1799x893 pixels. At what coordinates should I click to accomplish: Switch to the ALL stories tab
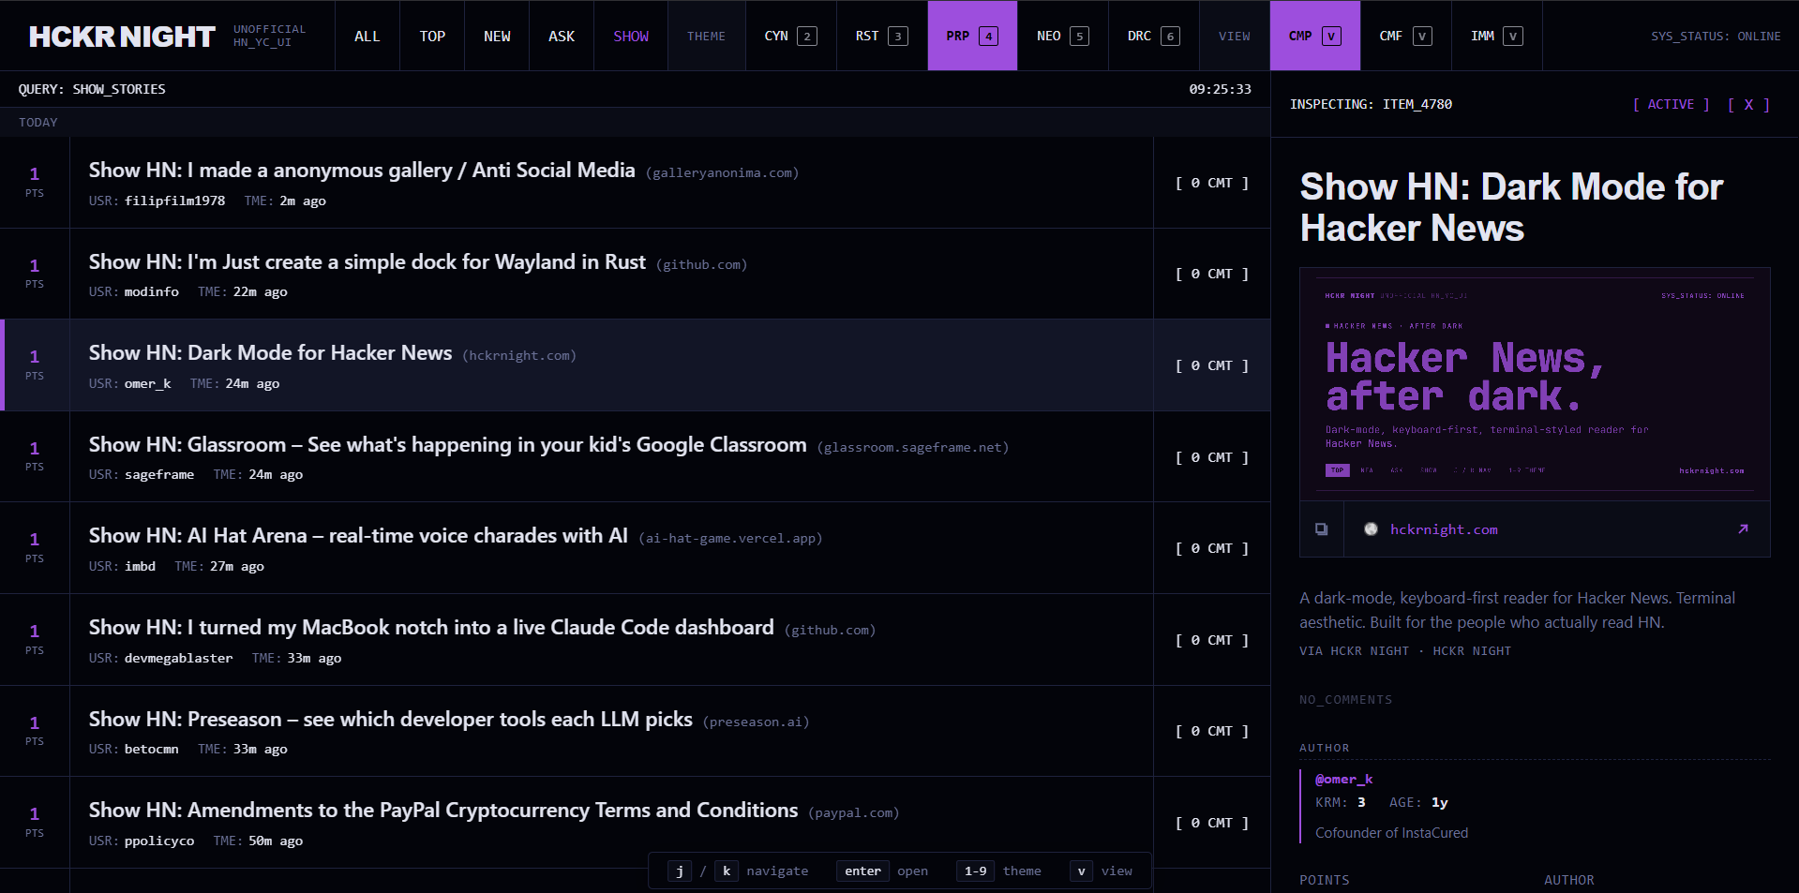pos(367,36)
